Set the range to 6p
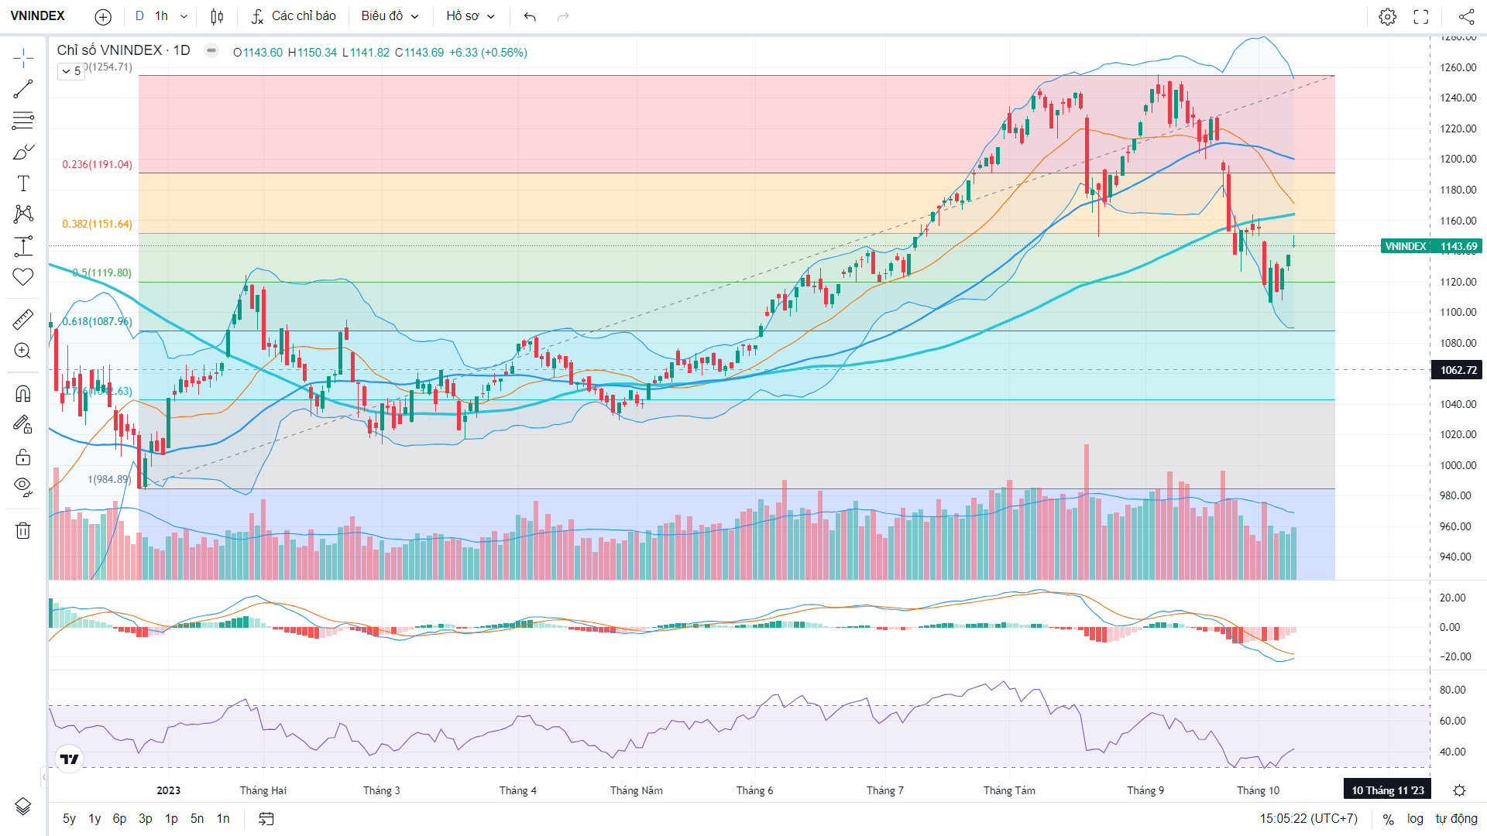The width and height of the screenshot is (1487, 836). pos(119,819)
